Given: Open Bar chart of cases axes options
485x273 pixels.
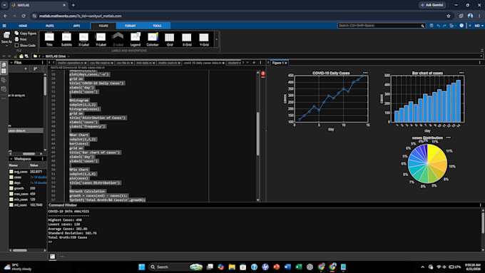Looking at the screenshot, I should [461, 73].
